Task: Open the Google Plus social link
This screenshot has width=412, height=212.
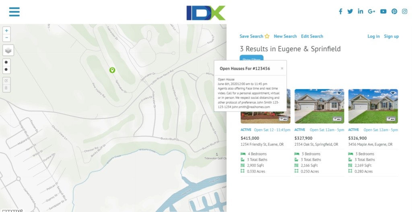Action: pos(371,11)
